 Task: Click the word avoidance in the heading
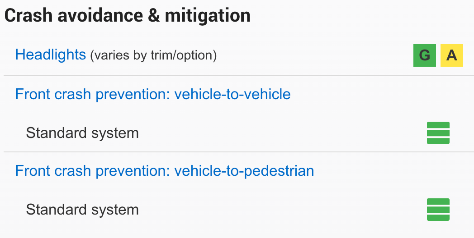(x=100, y=16)
